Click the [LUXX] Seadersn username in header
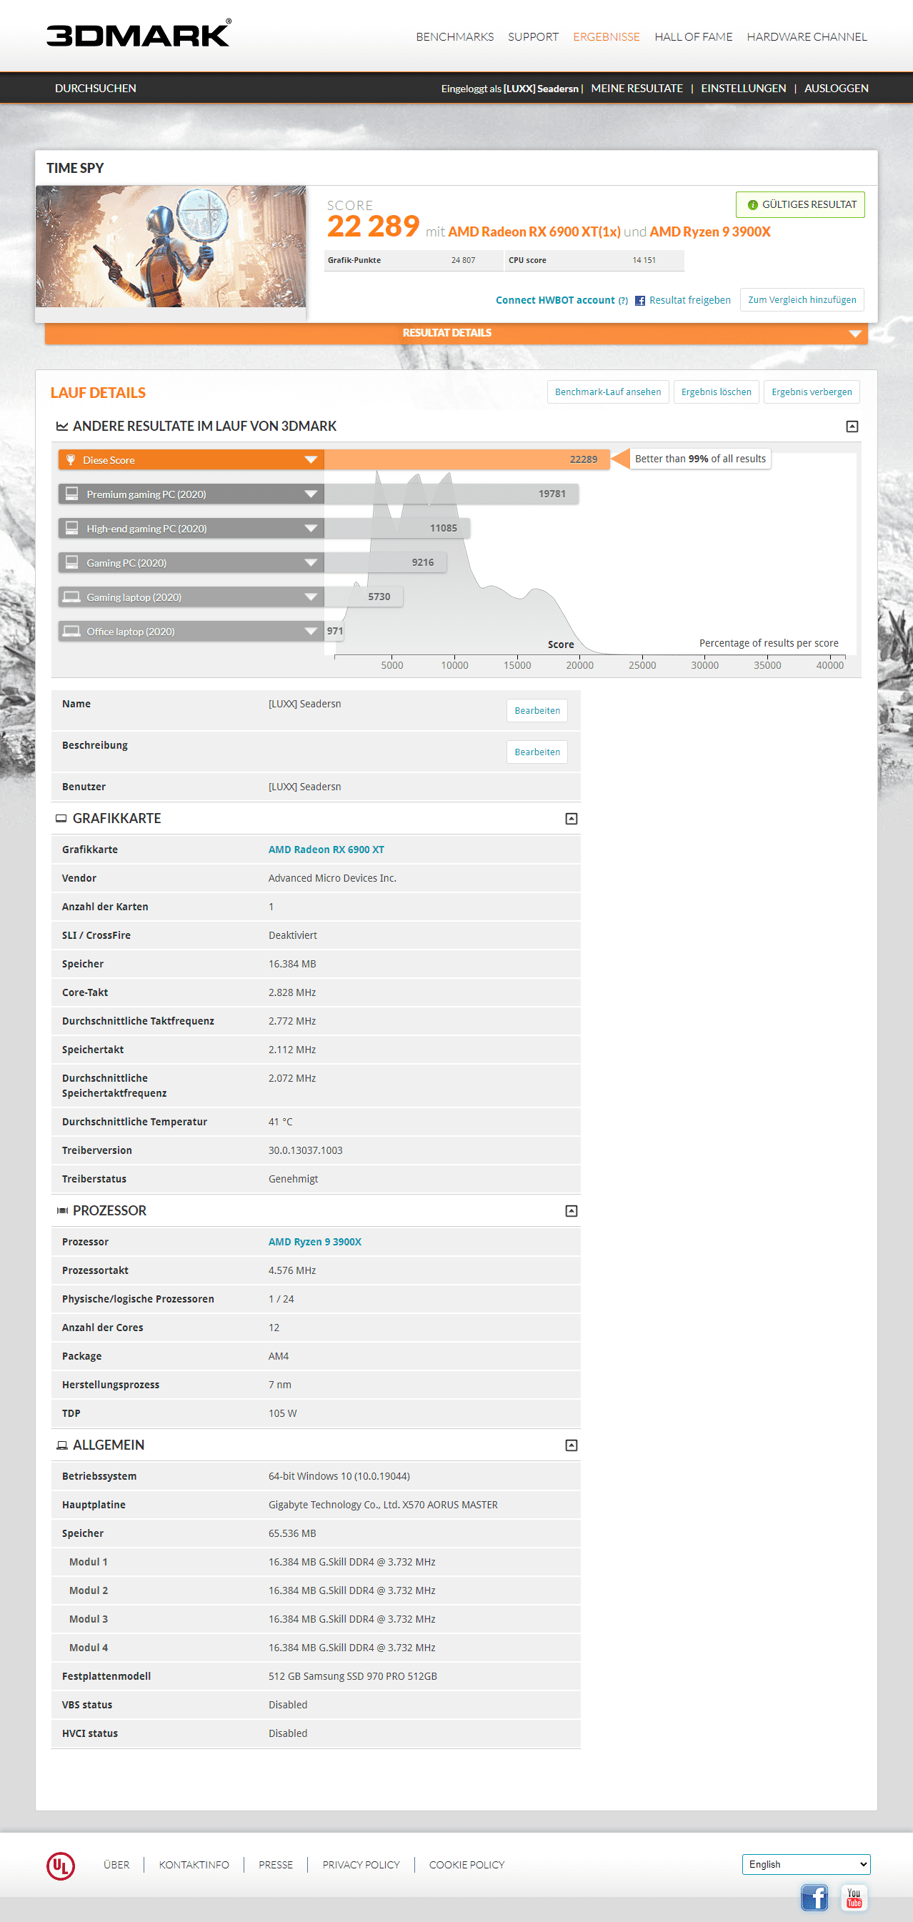Screen dimensions: 913x1922 pos(541,88)
